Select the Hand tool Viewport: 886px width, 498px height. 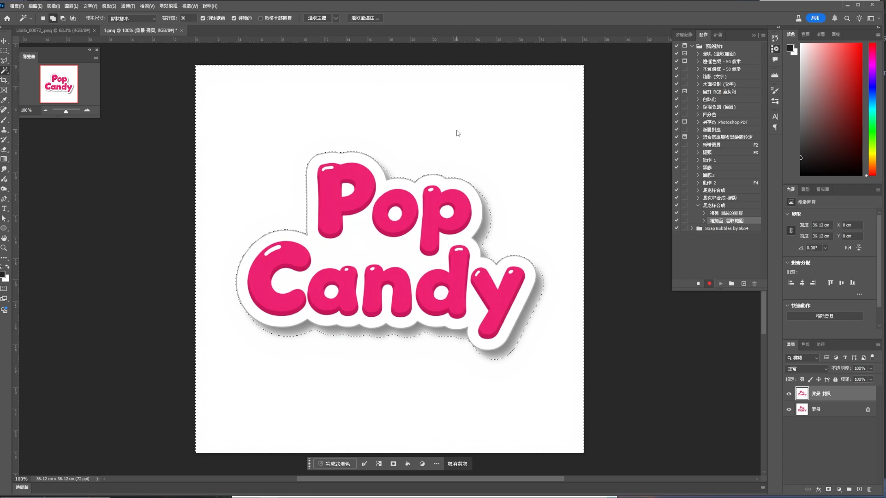(4, 238)
